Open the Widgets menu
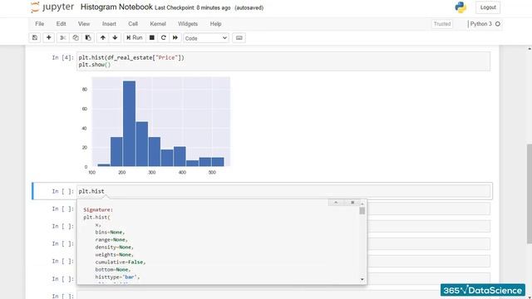 188,24
